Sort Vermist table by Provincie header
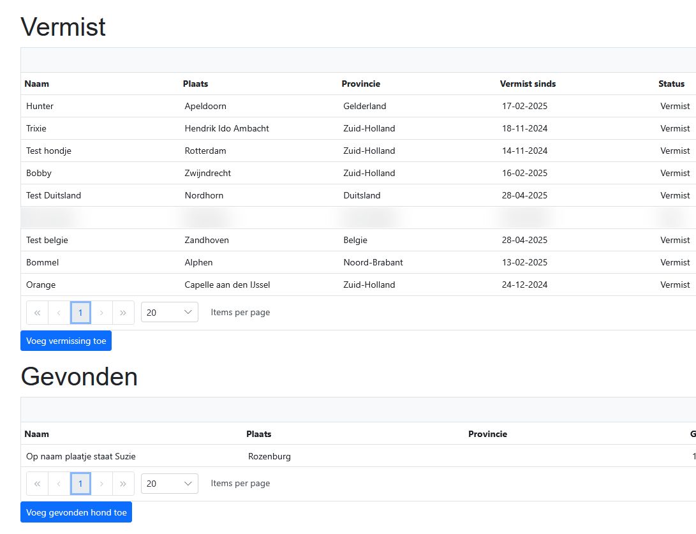The image size is (696, 534). (361, 84)
